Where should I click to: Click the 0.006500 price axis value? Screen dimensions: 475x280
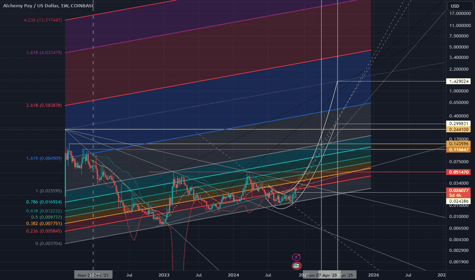pyautogui.click(x=460, y=229)
